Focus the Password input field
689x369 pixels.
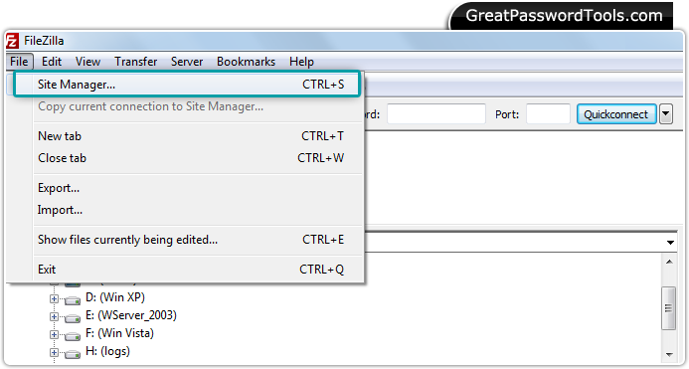coord(435,114)
